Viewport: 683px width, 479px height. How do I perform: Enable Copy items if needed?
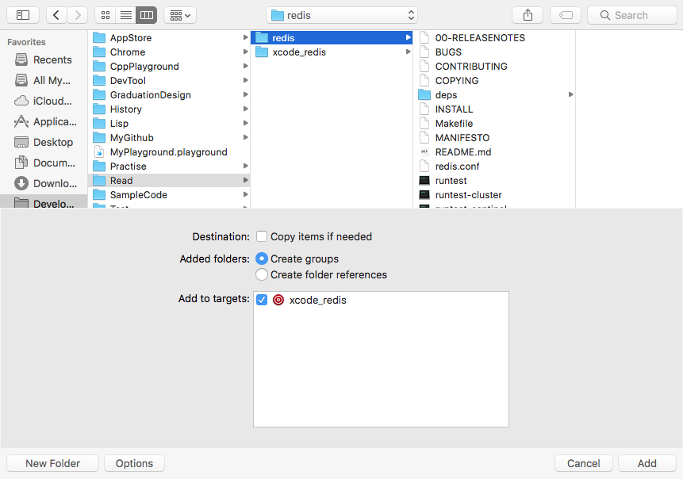pyautogui.click(x=262, y=236)
